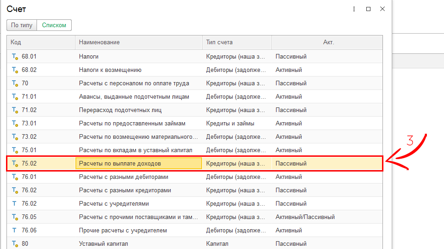
Task: Switch to the По типу view
Action: coord(22,25)
